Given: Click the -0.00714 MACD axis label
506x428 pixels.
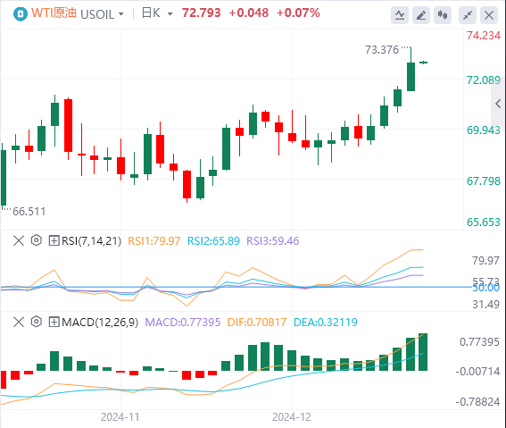Looking at the screenshot, I should point(477,372).
